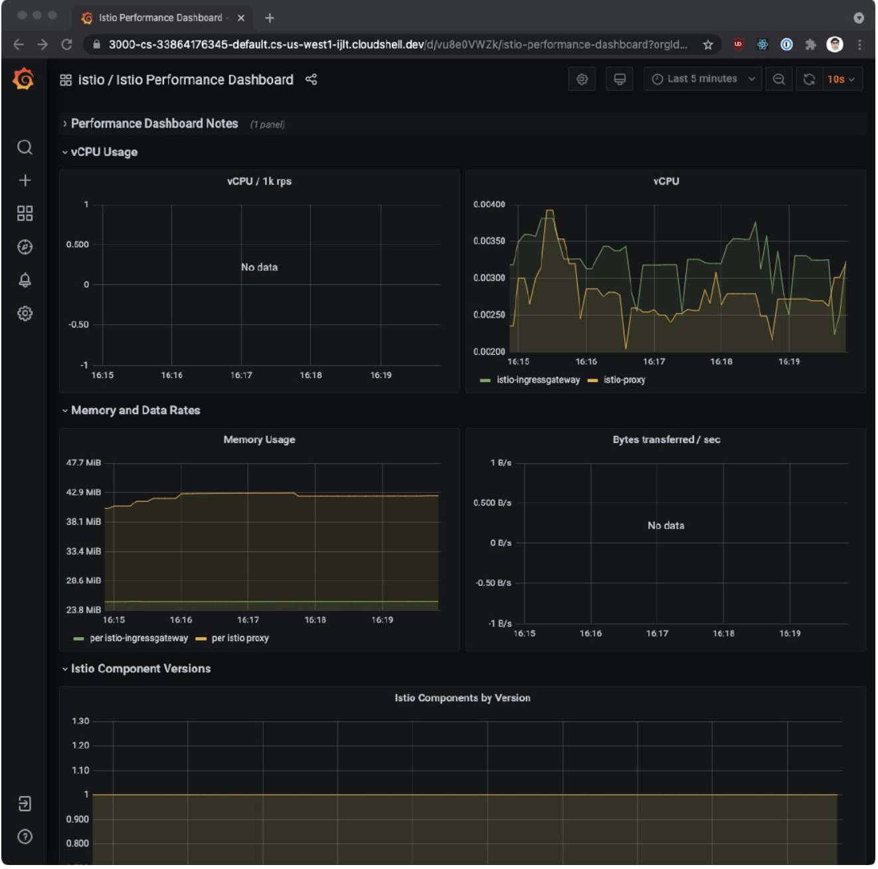The width and height of the screenshot is (878, 869).
Task: Close the Istio Performance Dashboard tab
Action: [241, 18]
